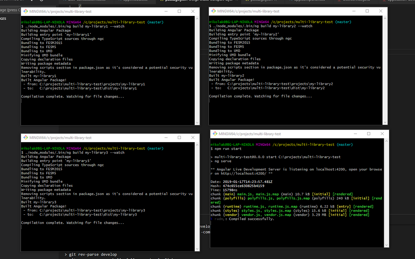The height and width of the screenshot is (259, 415).
Task: Expand the CHANGES section in the Source Control sidebar
Action: pyautogui.click(x=3, y=18)
